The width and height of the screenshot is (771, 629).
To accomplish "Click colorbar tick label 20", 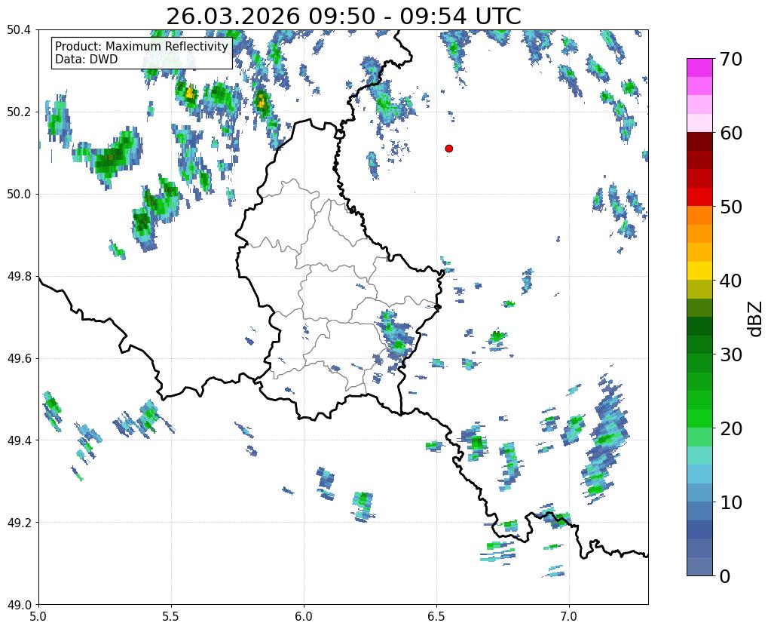I will click(731, 428).
